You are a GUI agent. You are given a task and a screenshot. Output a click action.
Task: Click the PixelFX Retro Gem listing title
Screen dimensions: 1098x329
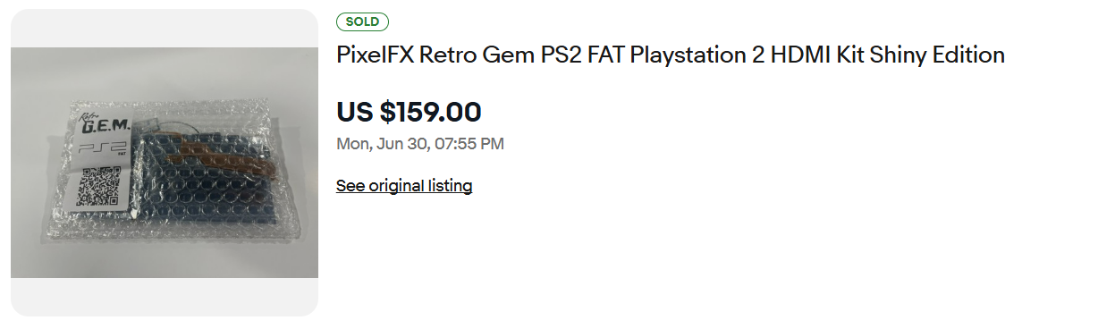pyautogui.click(x=671, y=55)
